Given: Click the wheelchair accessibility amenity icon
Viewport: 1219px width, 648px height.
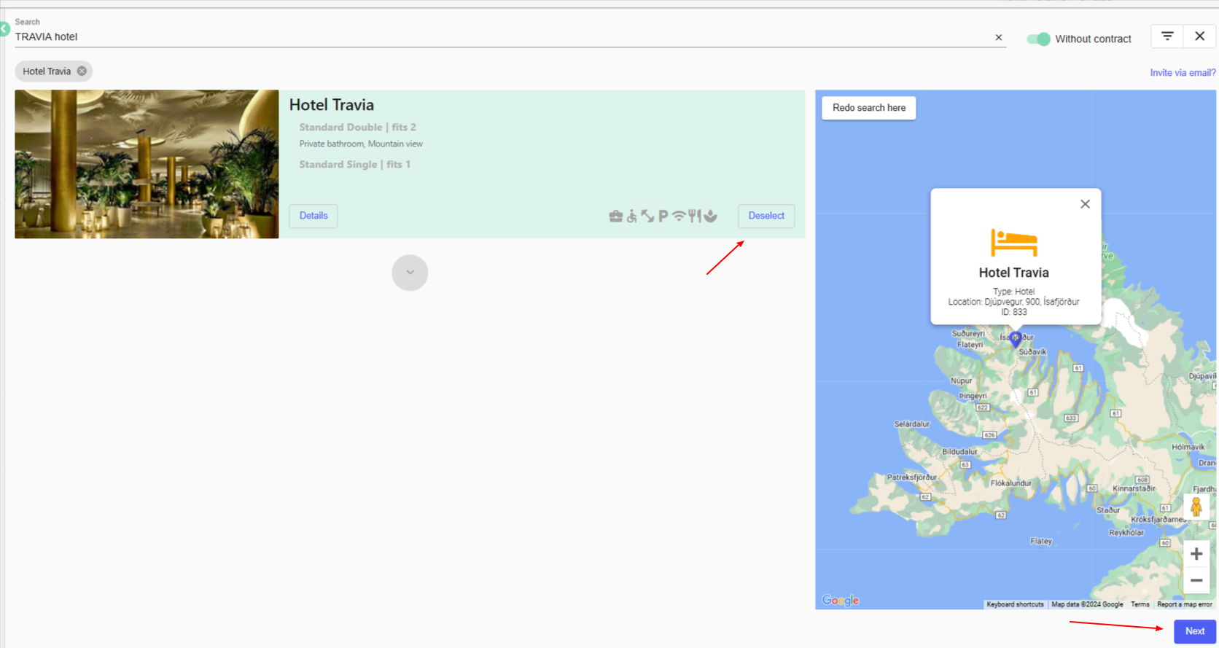Looking at the screenshot, I should click(631, 216).
